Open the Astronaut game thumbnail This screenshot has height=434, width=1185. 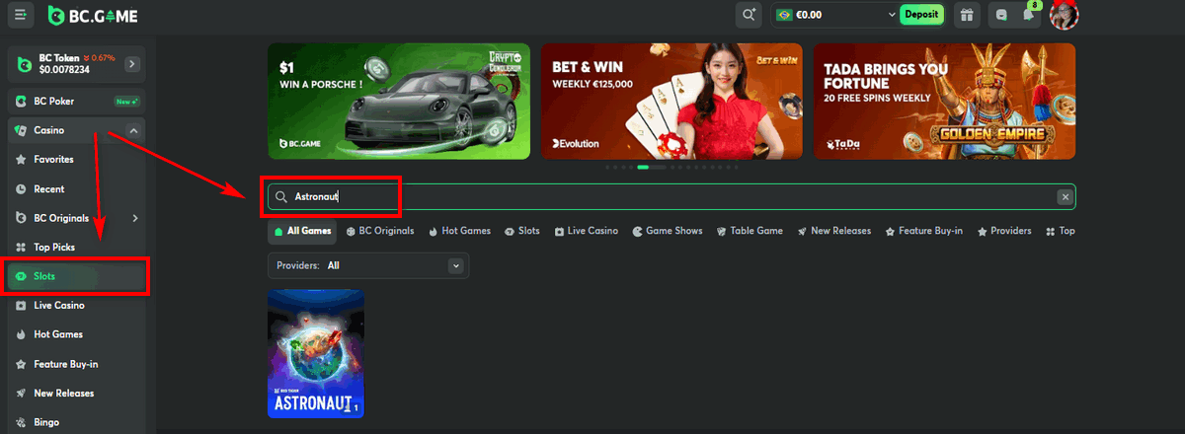pos(316,353)
